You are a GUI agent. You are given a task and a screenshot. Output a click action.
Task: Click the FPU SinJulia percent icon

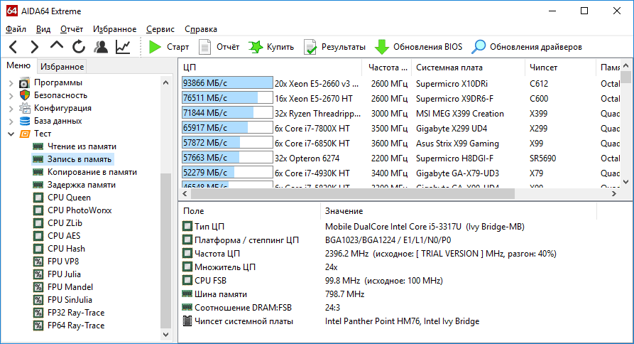click(38, 300)
